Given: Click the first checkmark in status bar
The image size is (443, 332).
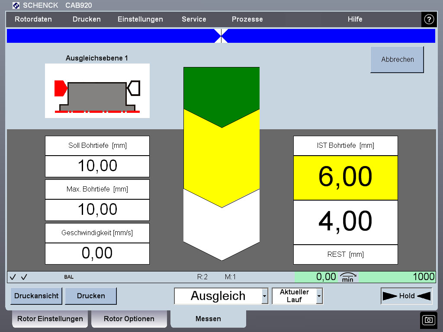Looking at the screenshot, I should pos(13,277).
